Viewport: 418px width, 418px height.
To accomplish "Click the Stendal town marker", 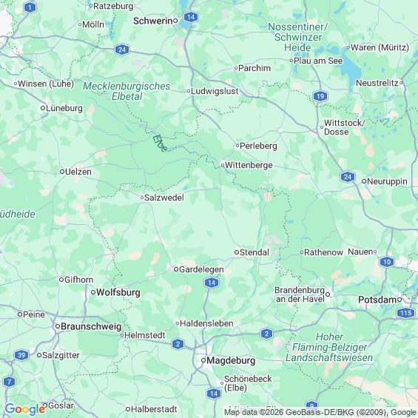I will tap(237, 252).
